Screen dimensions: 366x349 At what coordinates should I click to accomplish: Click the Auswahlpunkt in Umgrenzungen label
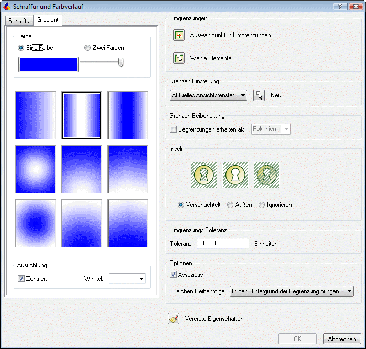click(x=230, y=35)
